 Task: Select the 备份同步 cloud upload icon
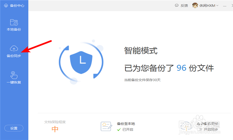(14, 49)
